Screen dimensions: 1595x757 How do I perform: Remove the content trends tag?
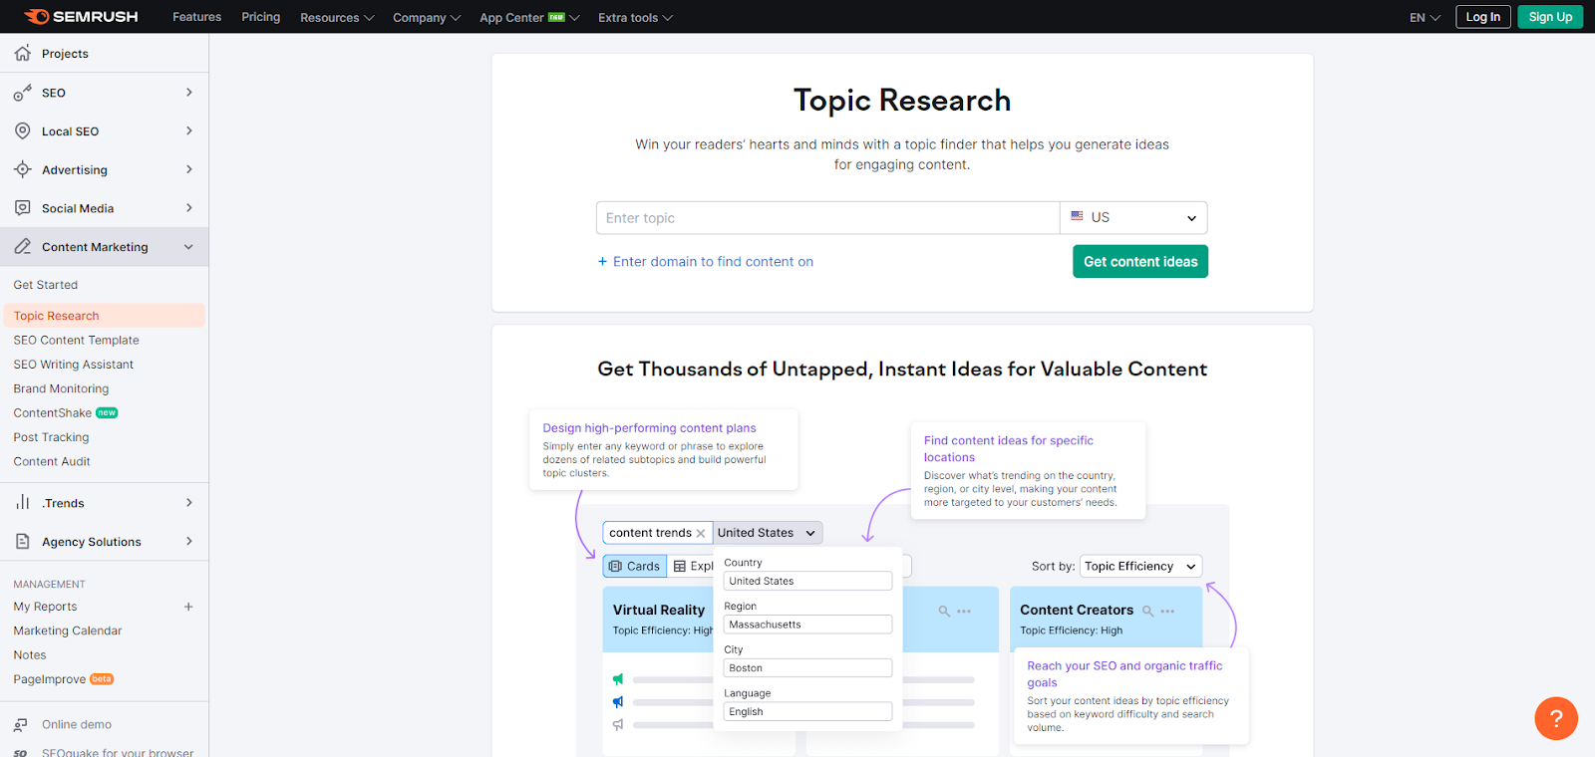[701, 533]
